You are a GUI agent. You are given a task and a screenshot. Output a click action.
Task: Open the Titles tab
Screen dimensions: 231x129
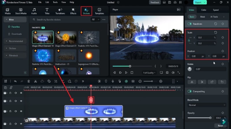47,11
